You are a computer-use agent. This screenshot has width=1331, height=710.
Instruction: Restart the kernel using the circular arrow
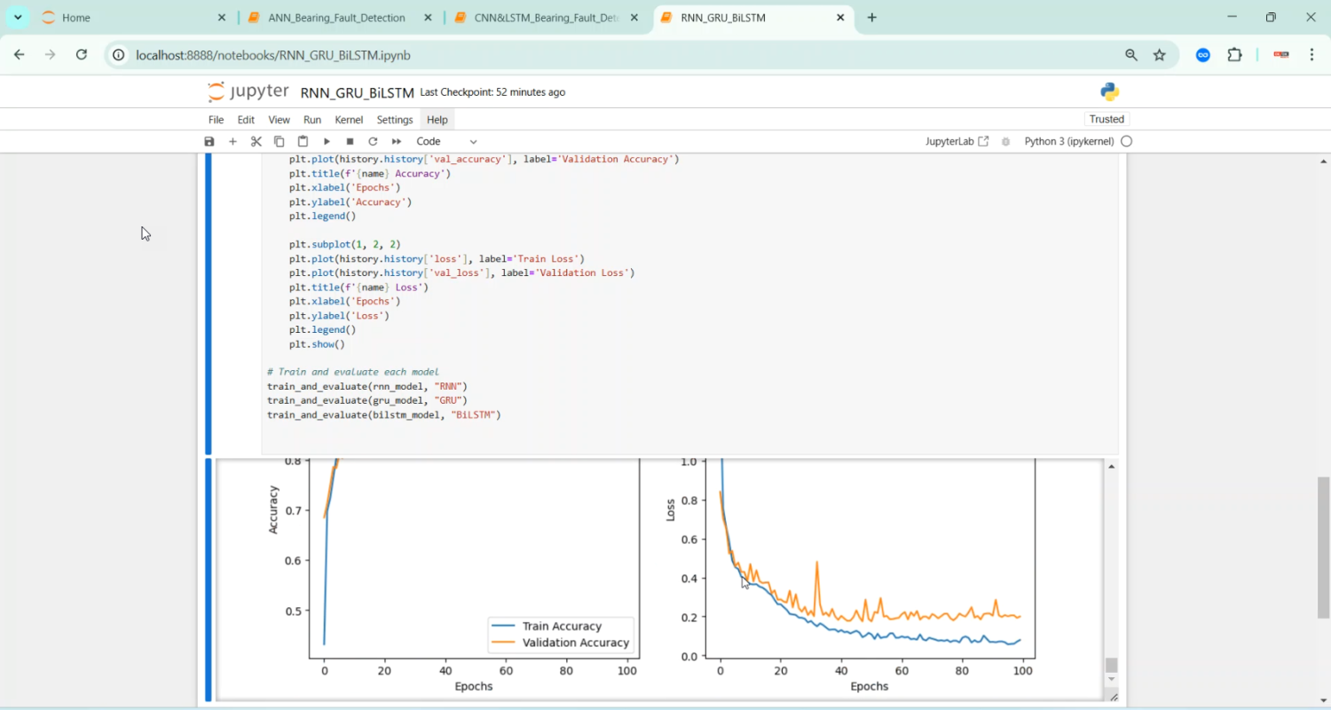373,142
